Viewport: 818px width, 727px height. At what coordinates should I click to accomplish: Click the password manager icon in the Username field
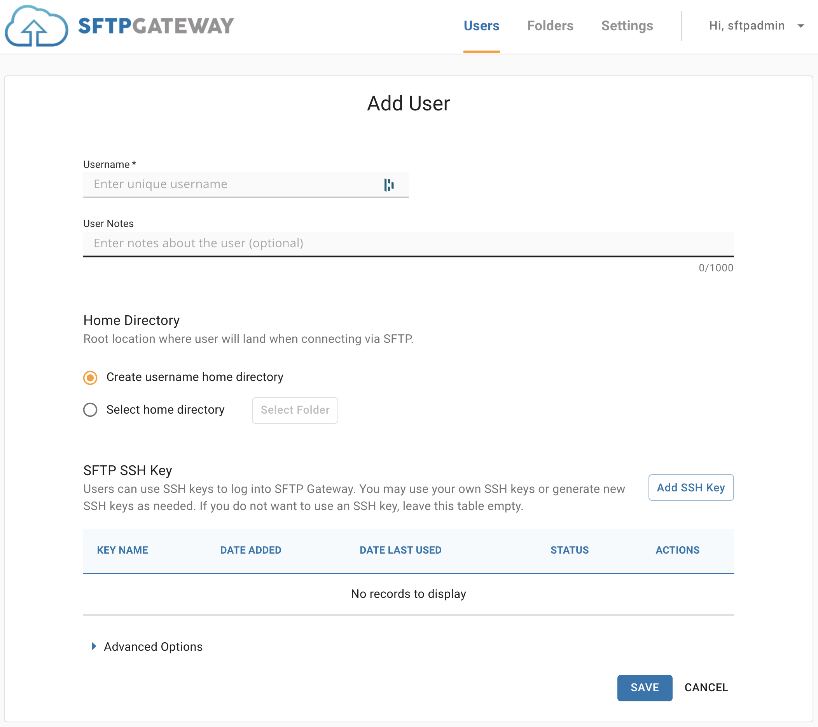click(389, 185)
